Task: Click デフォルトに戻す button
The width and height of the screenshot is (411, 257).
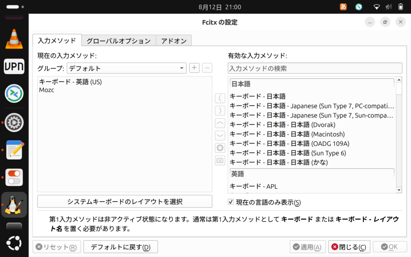Action: 120,247
